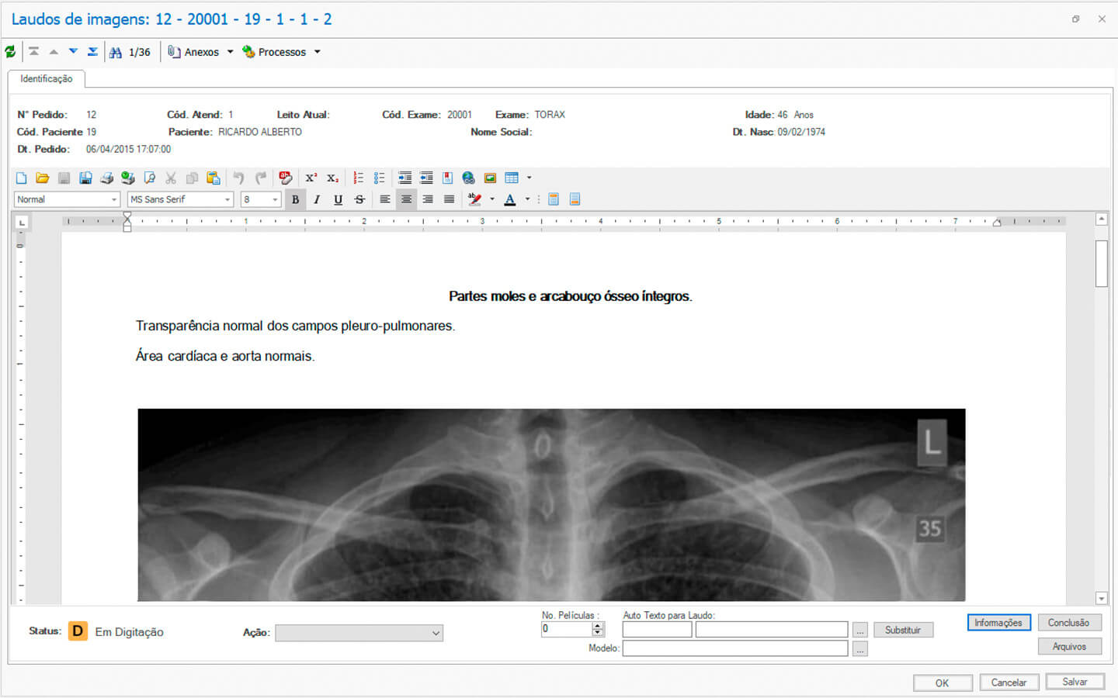This screenshot has width=1118, height=698.
Task: Click the Salvar button
Action: (x=1075, y=682)
